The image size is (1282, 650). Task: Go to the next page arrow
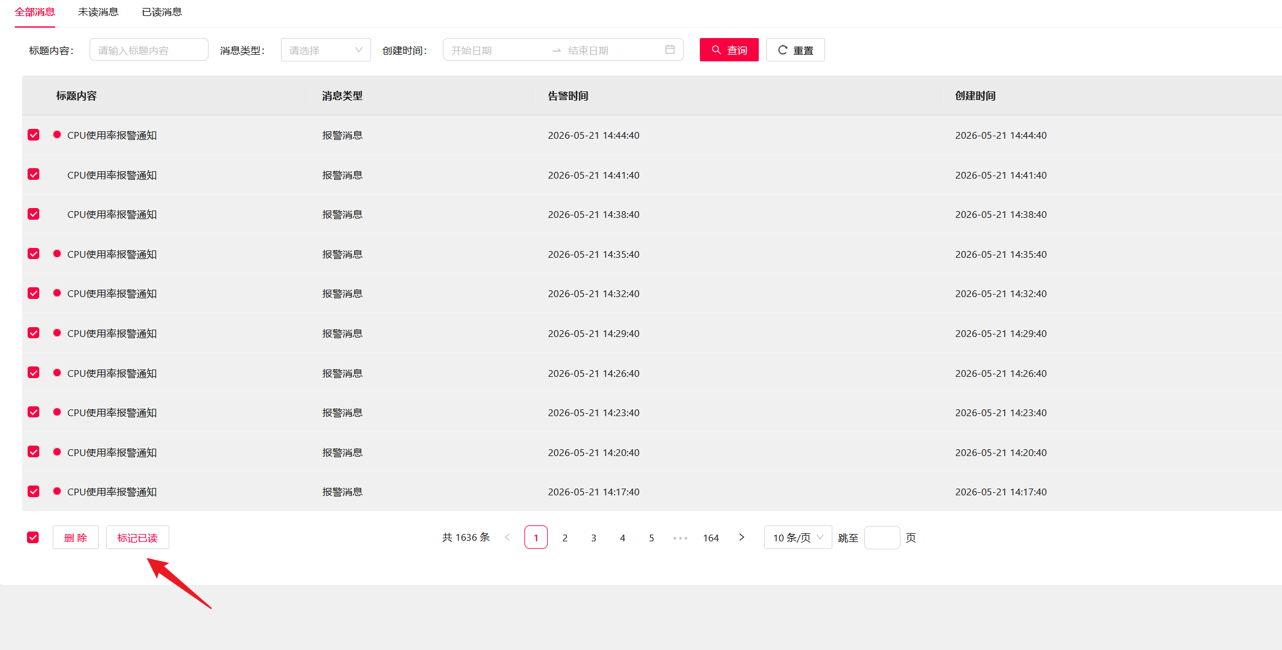742,538
